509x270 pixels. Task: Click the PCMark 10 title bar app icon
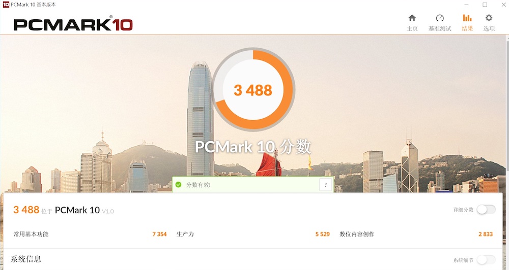coord(6,5)
